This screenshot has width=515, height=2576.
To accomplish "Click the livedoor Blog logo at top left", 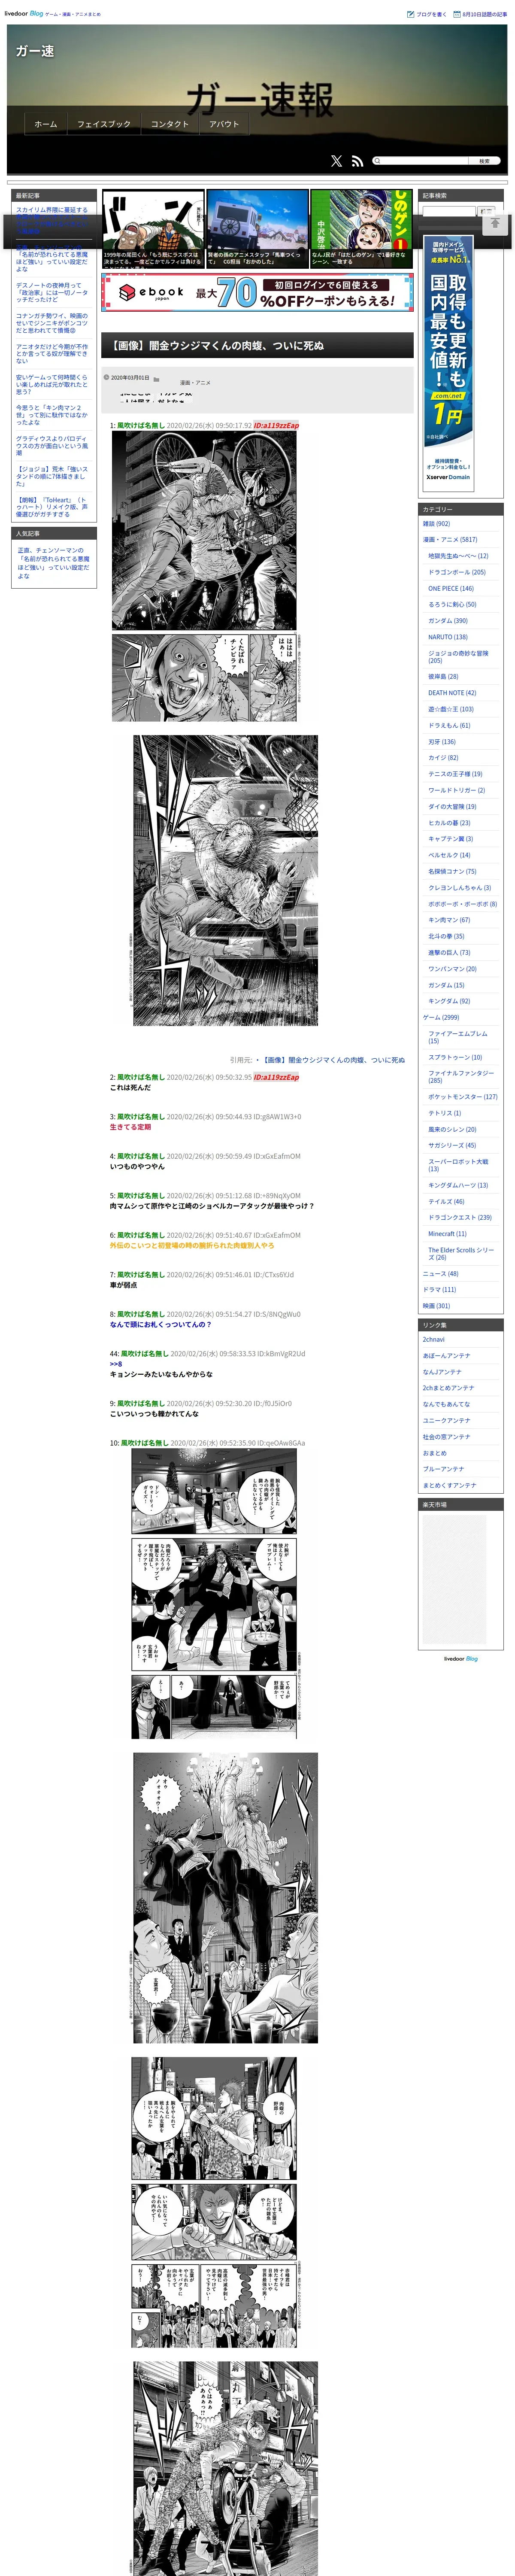I will 23,14.
